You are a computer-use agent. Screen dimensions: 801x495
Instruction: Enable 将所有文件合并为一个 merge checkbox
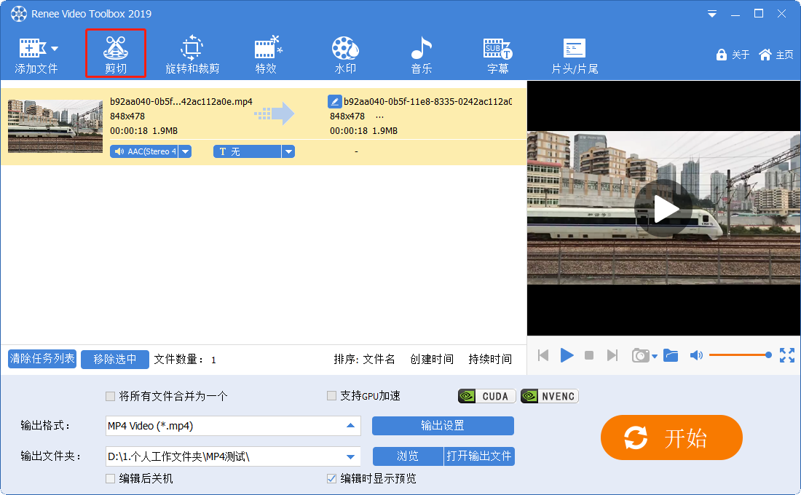[111, 397]
